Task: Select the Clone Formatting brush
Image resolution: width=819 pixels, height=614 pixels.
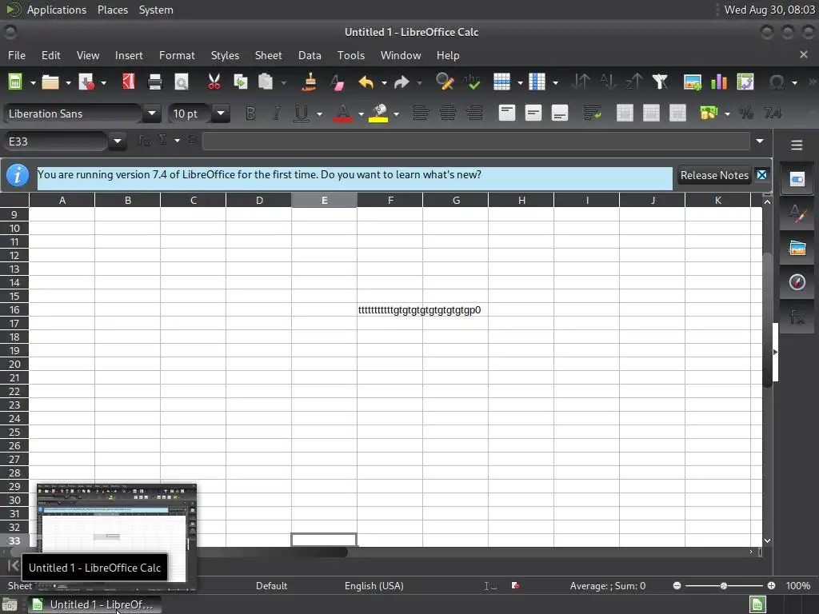Action: pos(310,82)
